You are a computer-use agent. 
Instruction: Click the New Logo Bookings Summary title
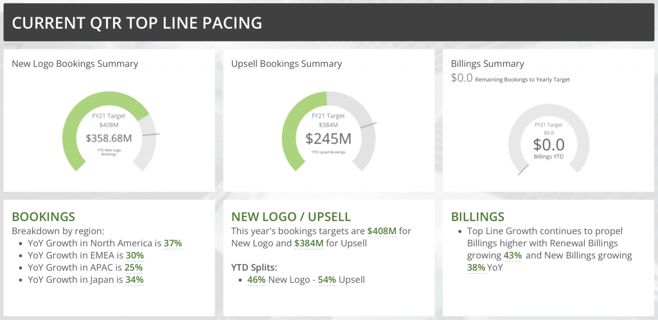(75, 63)
